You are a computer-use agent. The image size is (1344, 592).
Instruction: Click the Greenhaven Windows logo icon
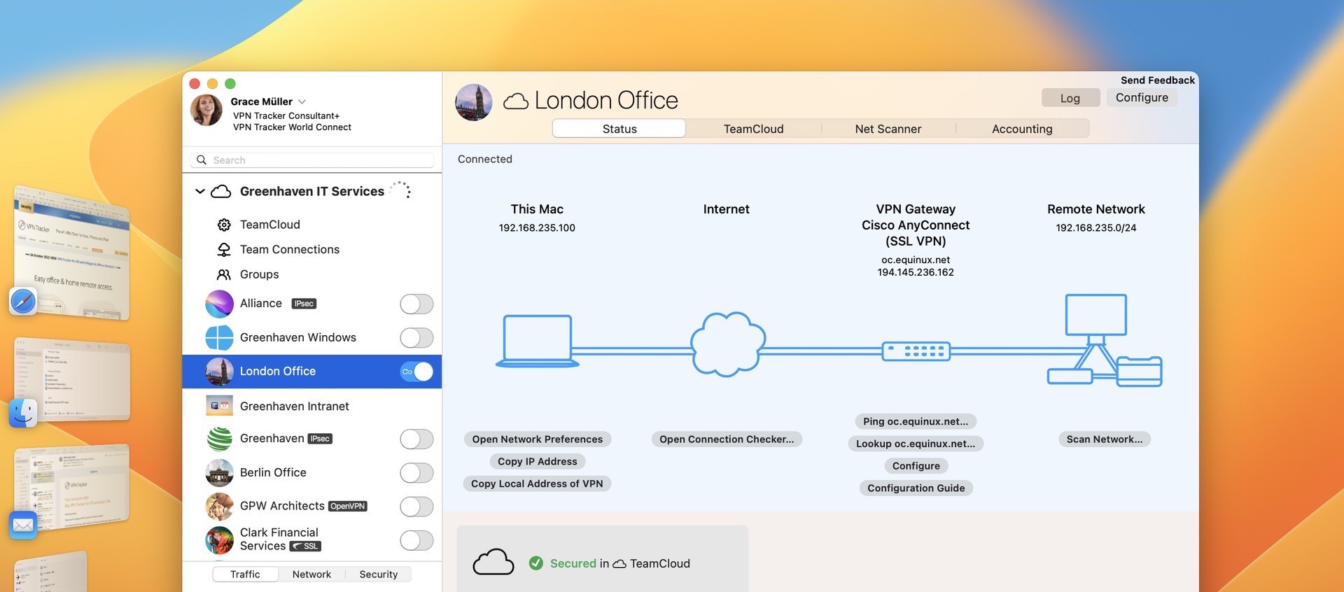(219, 337)
